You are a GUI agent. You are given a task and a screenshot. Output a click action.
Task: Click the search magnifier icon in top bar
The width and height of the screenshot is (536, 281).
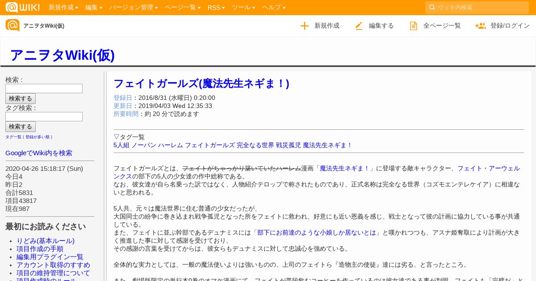click(x=432, y=8)
